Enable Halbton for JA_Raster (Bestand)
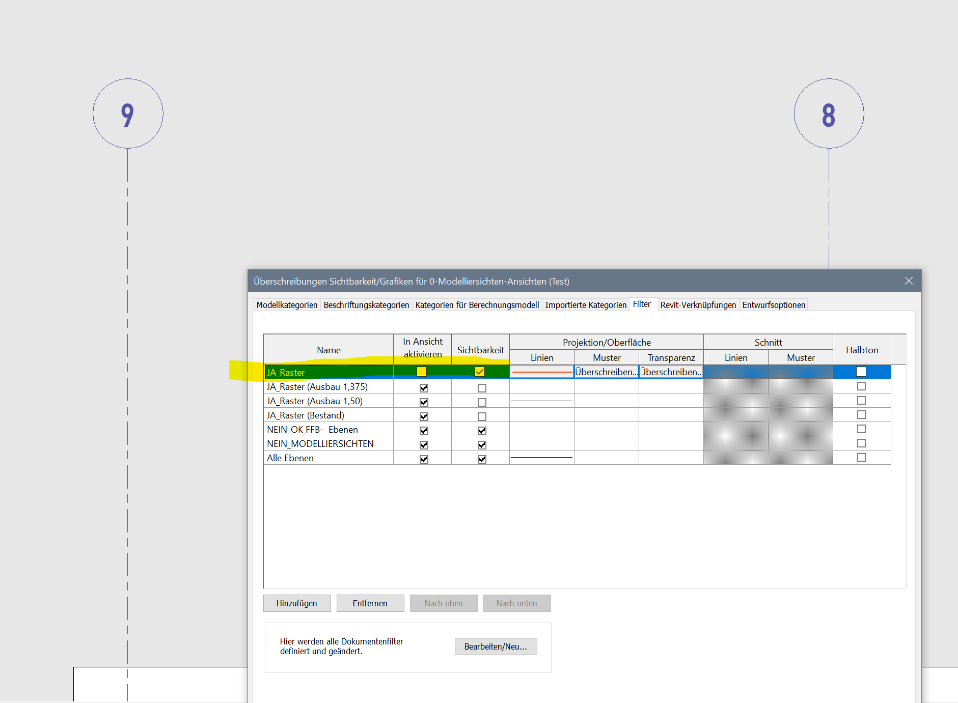Screen dimensions: 958x703 (861, 415)
